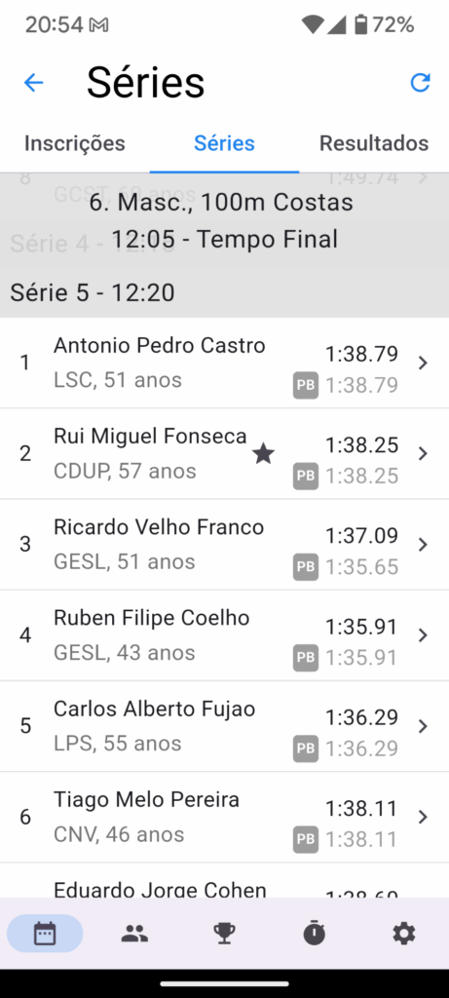Open swimmer Tiago Melo Pereira
The image size is (449, 998).
coord(224,817)
